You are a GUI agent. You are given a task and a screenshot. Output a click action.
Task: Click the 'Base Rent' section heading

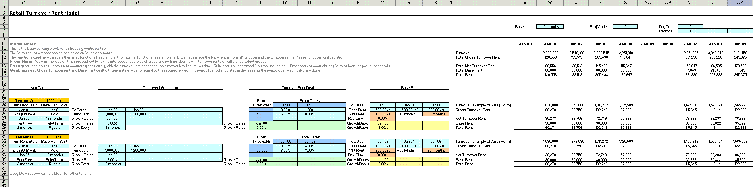click(x=410, y=87)
